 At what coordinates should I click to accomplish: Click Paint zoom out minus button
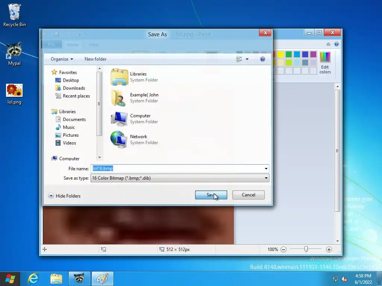click(284, 249)
